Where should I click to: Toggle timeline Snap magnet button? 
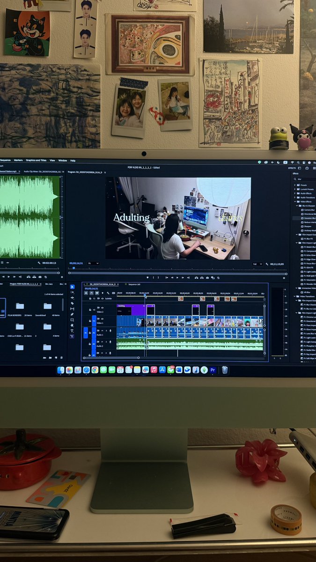pos(91,293)
